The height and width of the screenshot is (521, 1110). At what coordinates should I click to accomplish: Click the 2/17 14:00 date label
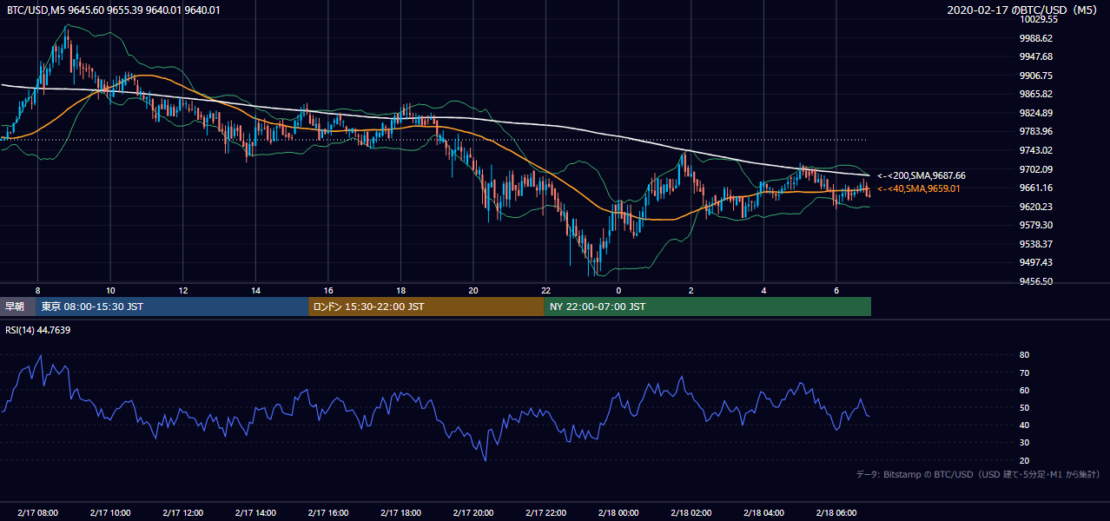(x=255, y=513)
